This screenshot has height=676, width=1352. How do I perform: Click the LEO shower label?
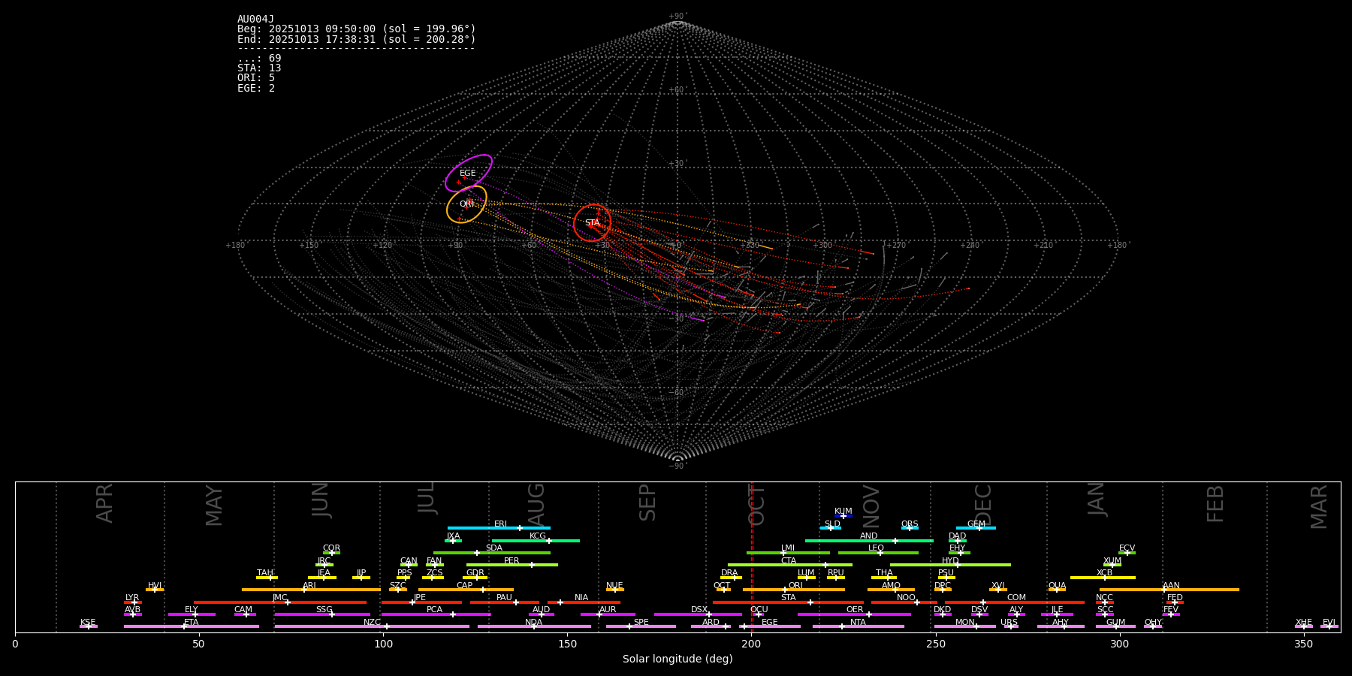click(x=877, y=548)
